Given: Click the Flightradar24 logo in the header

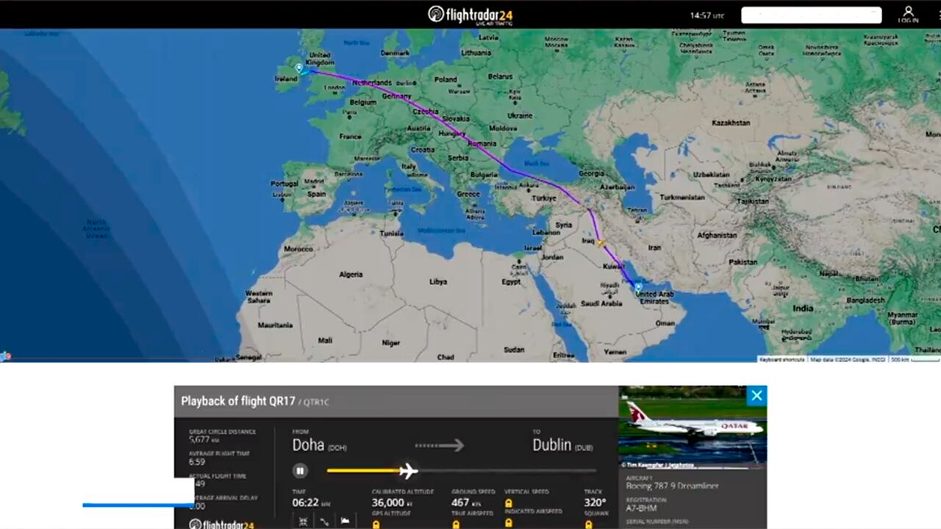Looking at the screenshot, I should [x=470, y=15].
